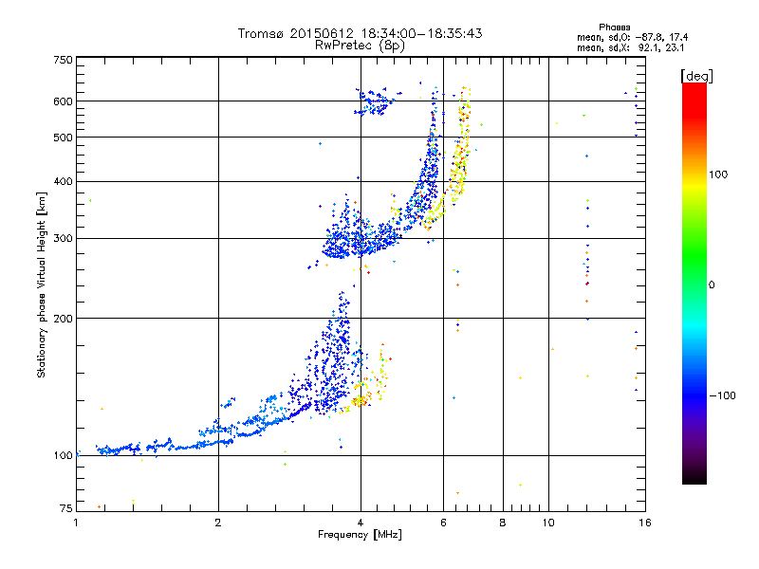This screenshot has width=759, height=569.
Task: Select the 'mean, sd,O: -87.8, 17.4' line
Action: (632, 37)
